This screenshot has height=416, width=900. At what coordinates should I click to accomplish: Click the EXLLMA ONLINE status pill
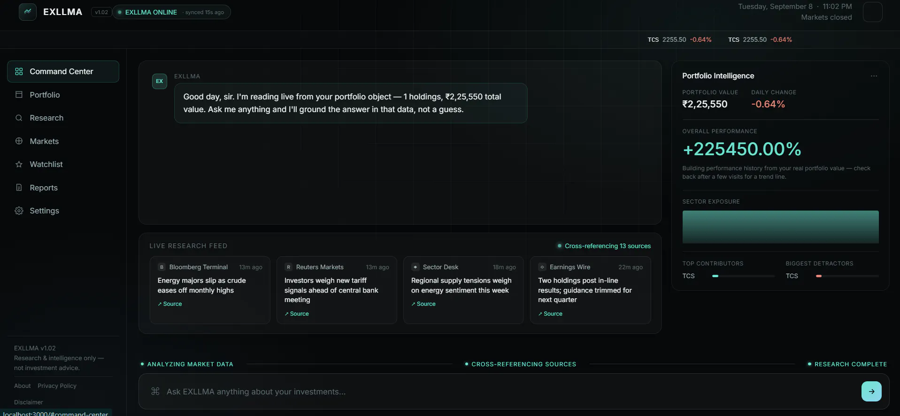tap(171, 12)
